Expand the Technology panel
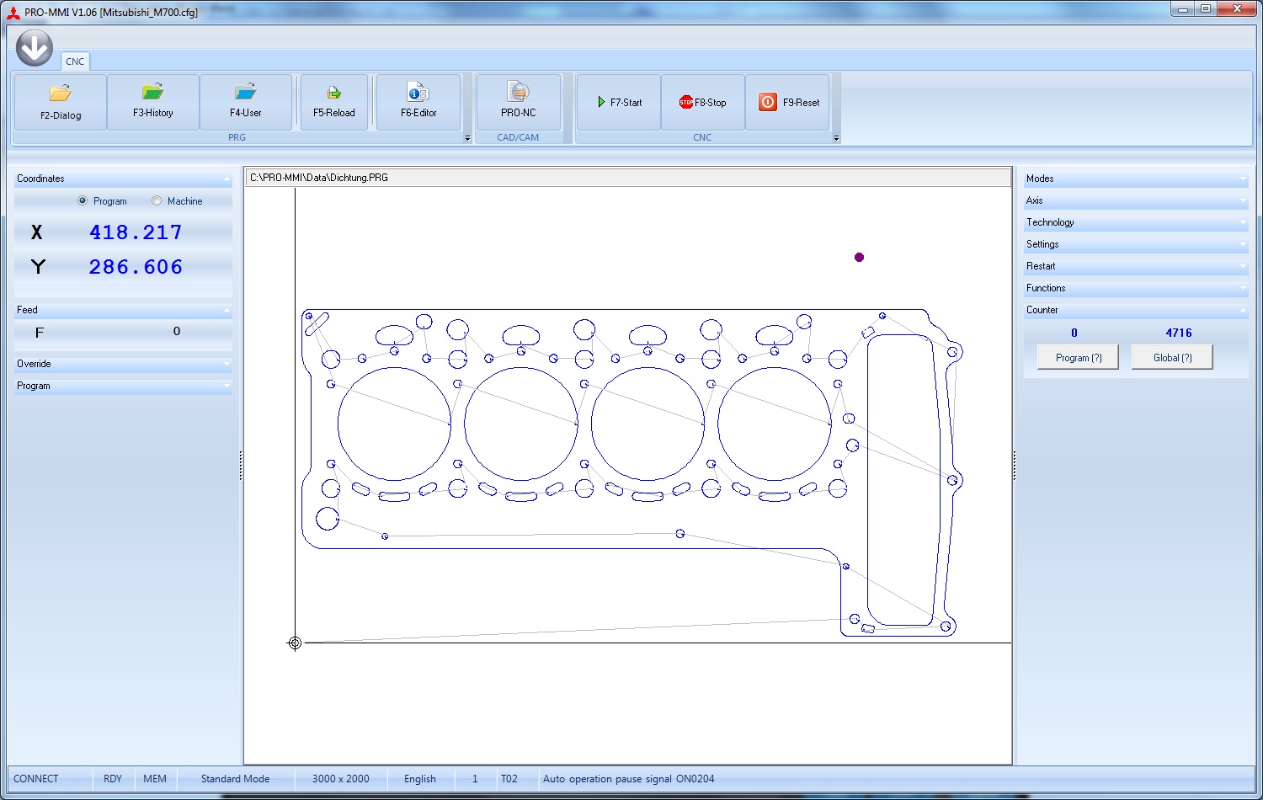 (1135, 222)
